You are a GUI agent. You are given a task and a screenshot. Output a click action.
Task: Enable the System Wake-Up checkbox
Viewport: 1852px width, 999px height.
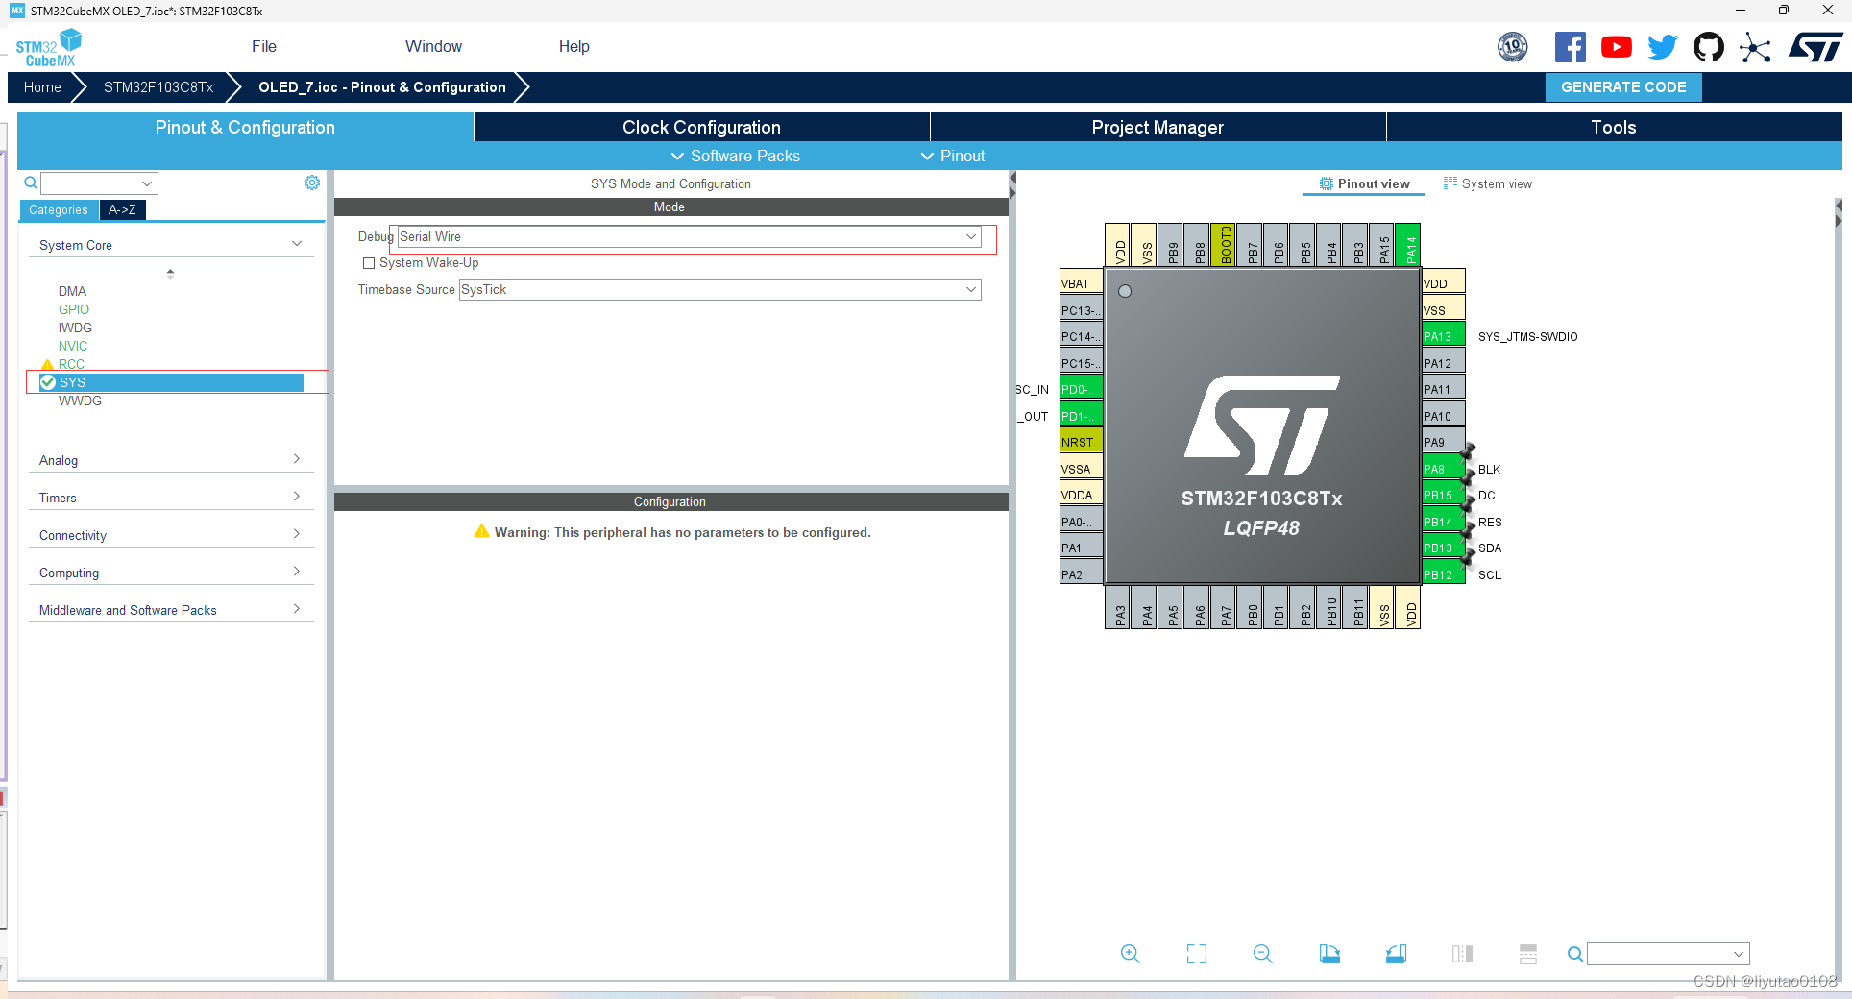pyautogui.click(x=368, y=262)
